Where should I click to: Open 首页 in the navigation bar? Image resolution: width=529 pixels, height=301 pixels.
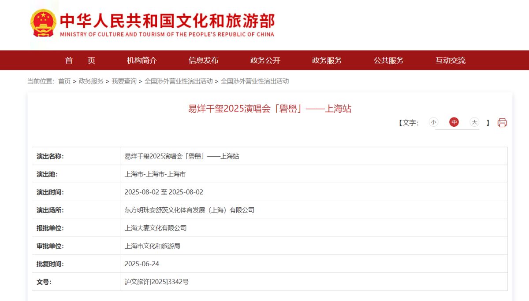pyautogui.click(x=80, y=61)
